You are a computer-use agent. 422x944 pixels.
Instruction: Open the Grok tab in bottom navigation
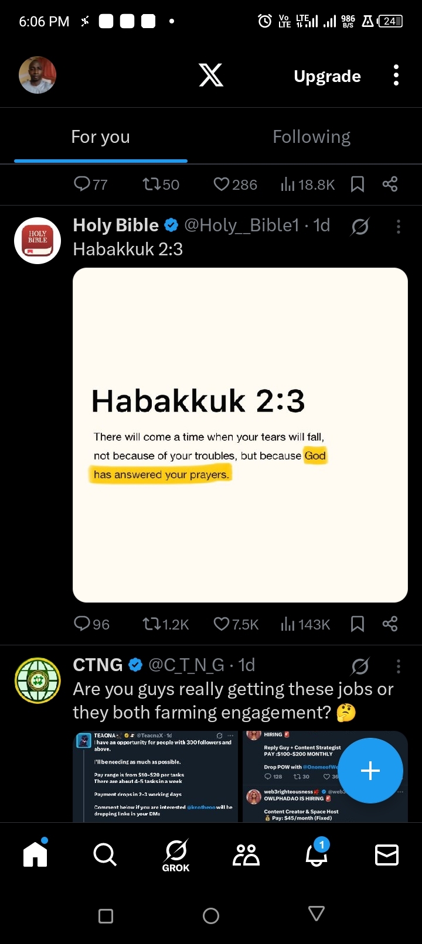[176, 855]
